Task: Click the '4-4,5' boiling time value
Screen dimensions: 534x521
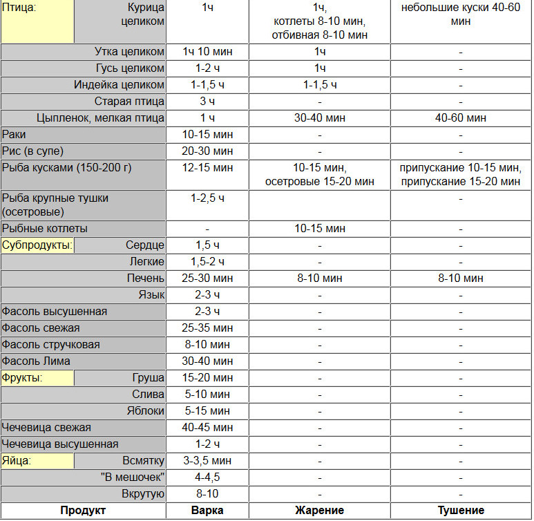Action: [x=207, y=477]
